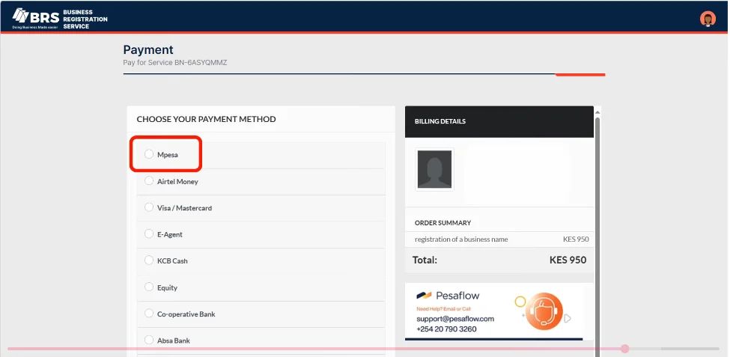Click the Pesaflow support headset icon

(x=544, y=311)
